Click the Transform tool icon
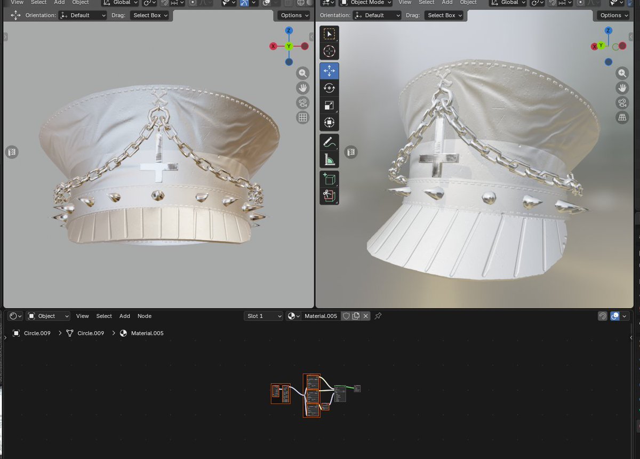The image size is (640, 459). 329,123
